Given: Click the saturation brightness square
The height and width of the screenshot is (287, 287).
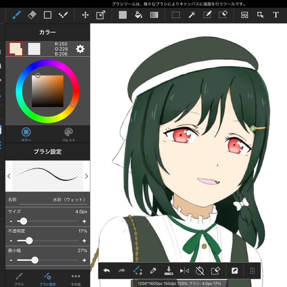Looking at the screenshot, I should click(48, 91).
